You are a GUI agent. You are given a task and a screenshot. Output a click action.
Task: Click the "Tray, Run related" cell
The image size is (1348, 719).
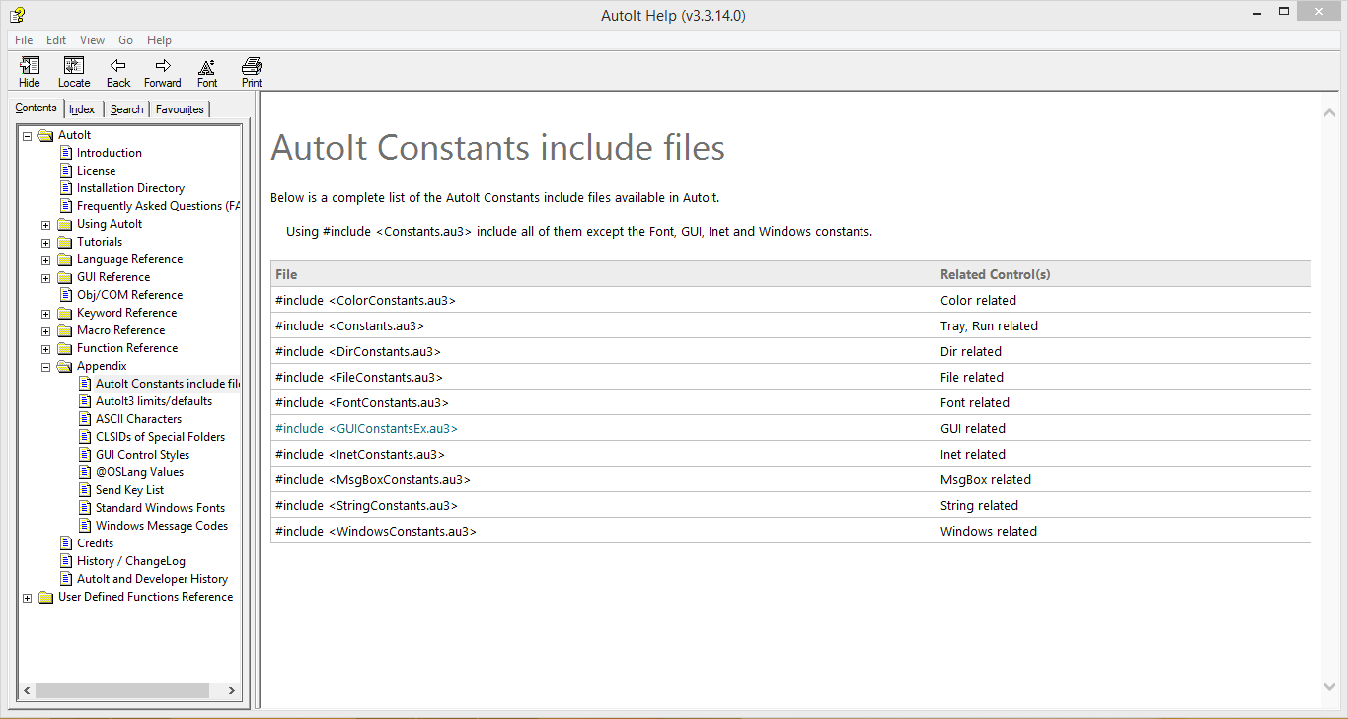point(1123,325)
